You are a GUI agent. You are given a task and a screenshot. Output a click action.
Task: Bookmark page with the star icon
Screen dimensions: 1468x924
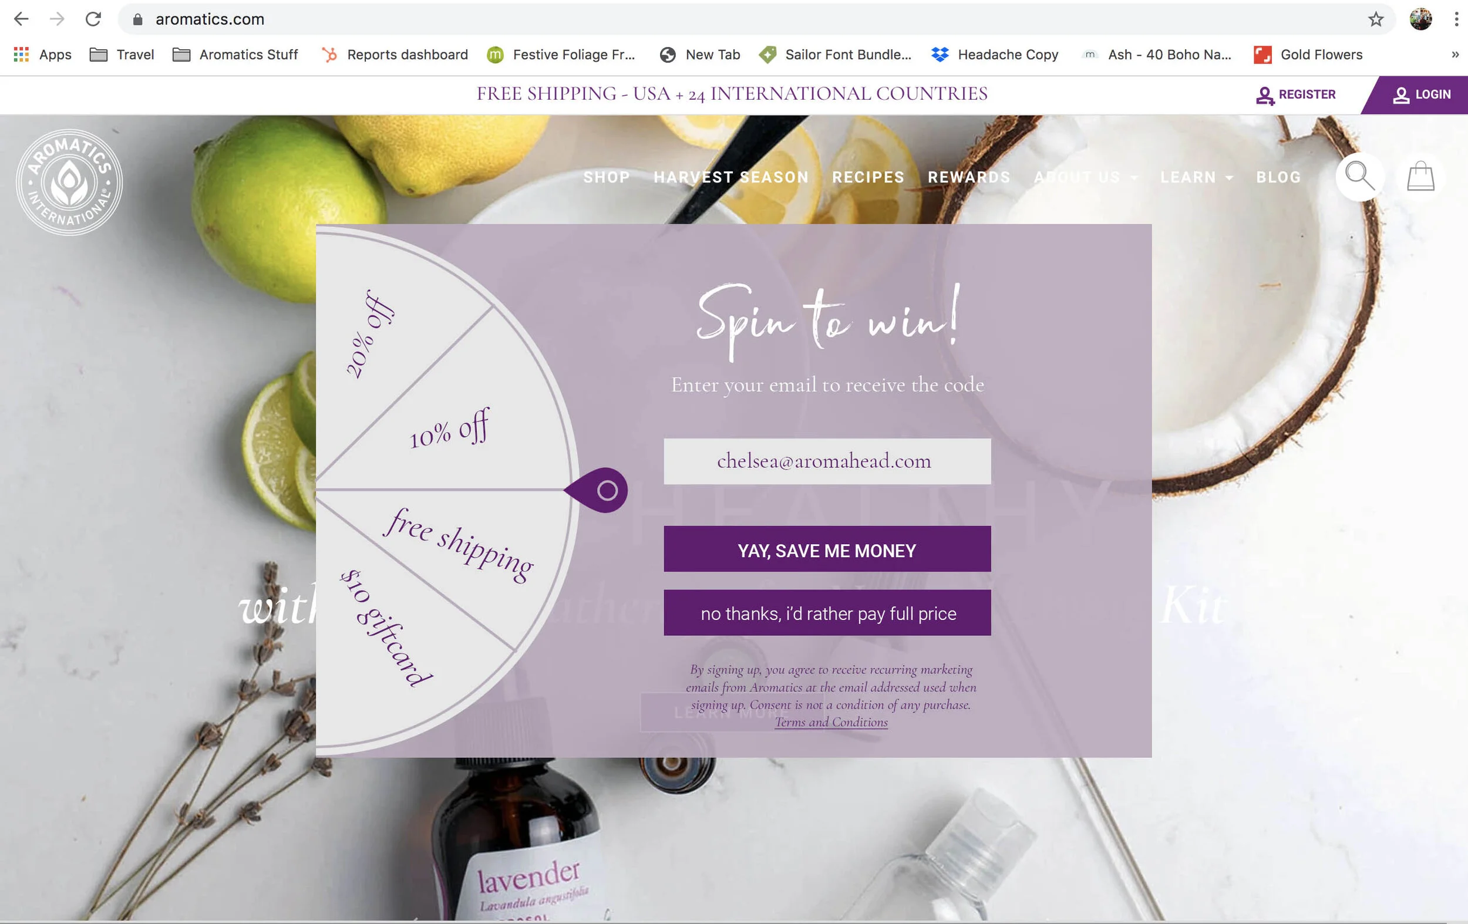(x=1375, y=19)
